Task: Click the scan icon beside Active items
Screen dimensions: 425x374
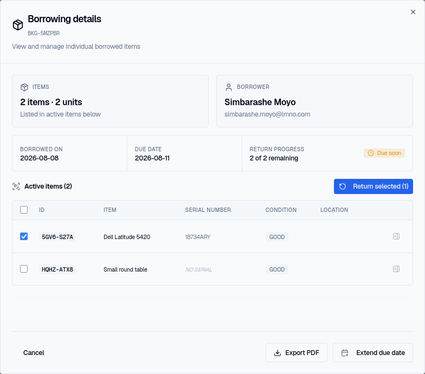Action: click(x=16, y=186)
